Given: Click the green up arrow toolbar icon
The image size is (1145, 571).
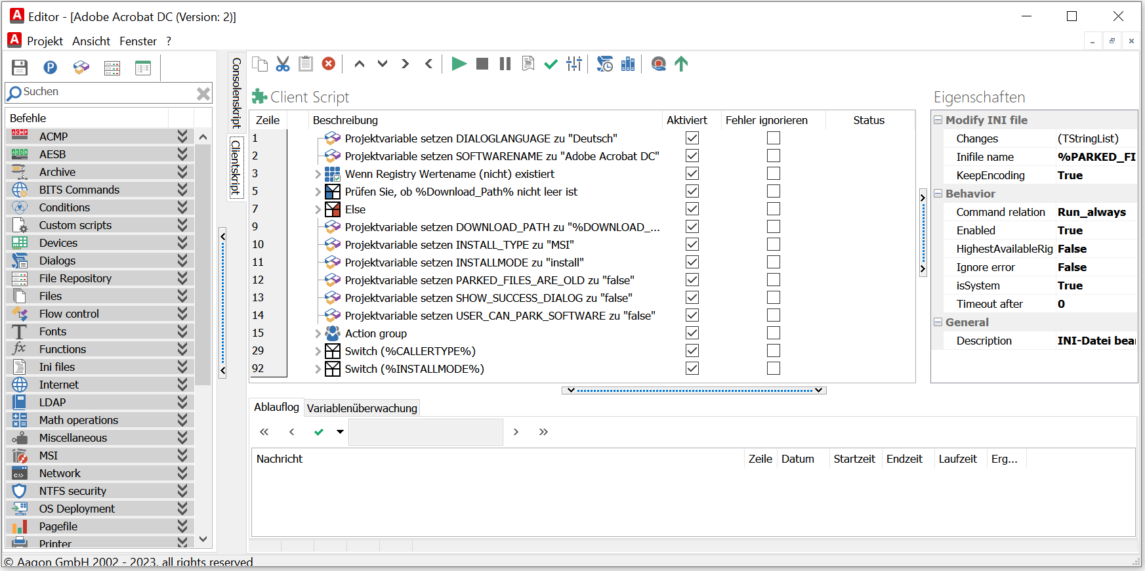Looking at the screenshot, I should [681, 64].
